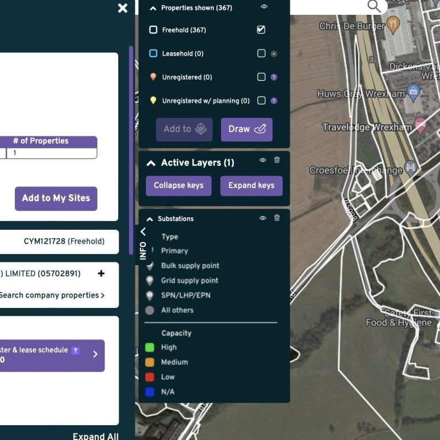Click the All others grey circle
The height and width of the screenshot is (440, 440).
point(150,310)
